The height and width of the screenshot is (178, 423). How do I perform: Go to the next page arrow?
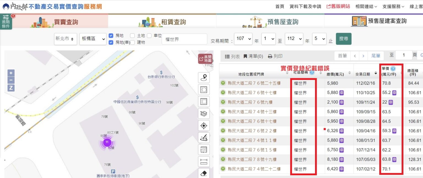[364, 56]
